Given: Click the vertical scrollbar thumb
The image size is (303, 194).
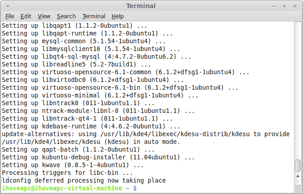Looking at the screenshot, I should pos(298,166).
